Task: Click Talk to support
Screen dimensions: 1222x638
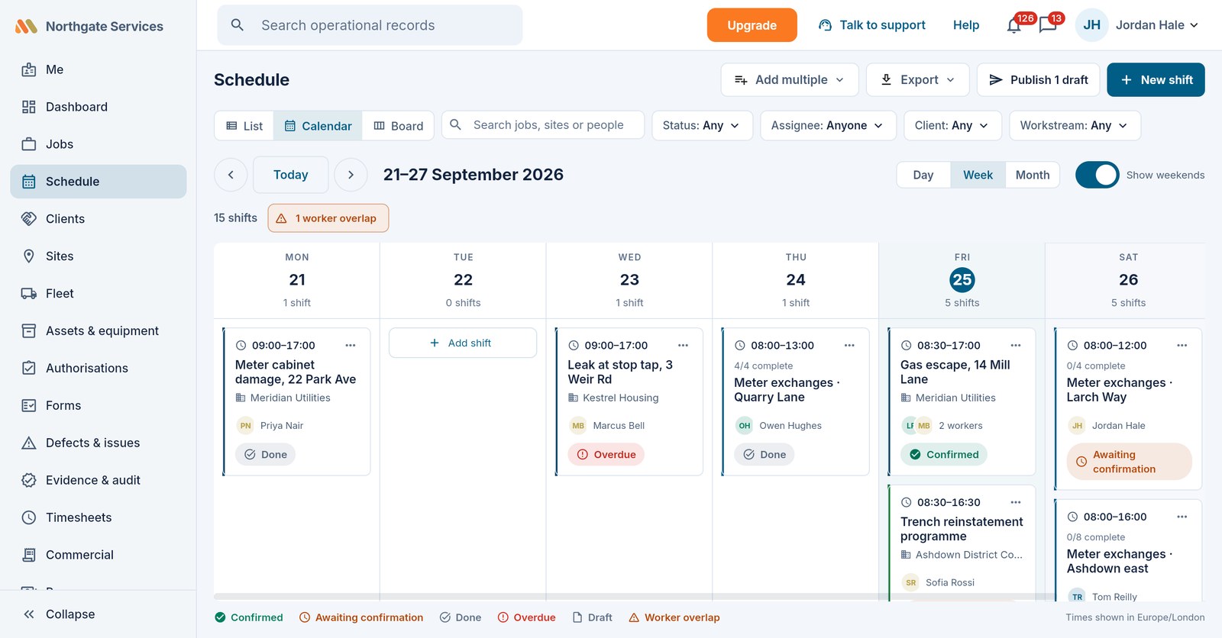Action: point(872,25)
